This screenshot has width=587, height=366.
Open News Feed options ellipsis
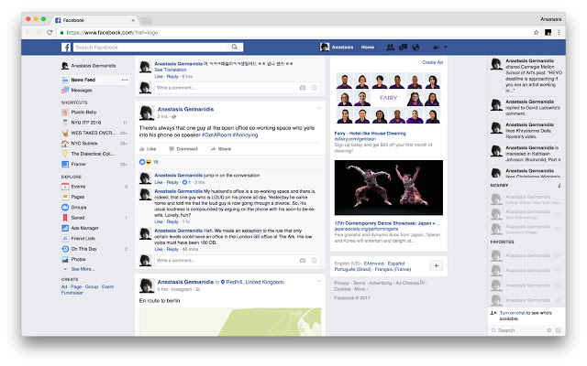tap(125, 80)
